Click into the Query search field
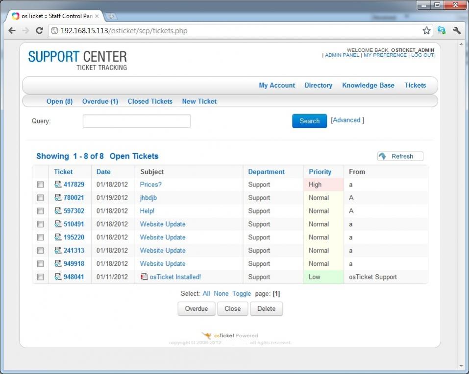Image resolution: width=469 pixels, height=374 pixels. click(137, 121)
